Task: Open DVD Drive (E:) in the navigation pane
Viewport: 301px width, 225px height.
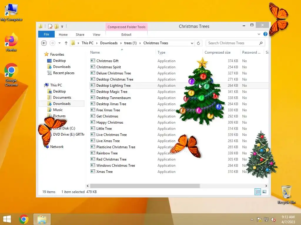Action: (68, 134)
